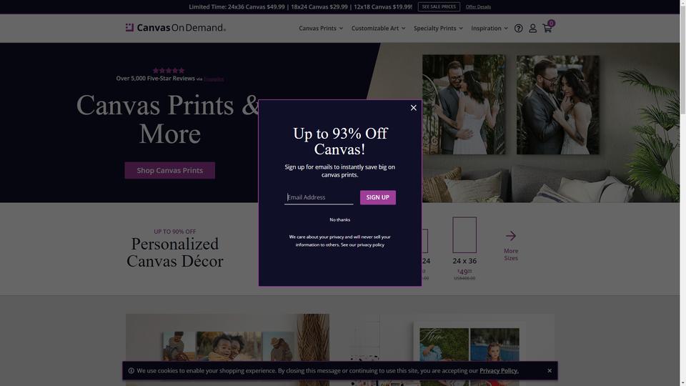Click the cookie notice info icon

131,371
